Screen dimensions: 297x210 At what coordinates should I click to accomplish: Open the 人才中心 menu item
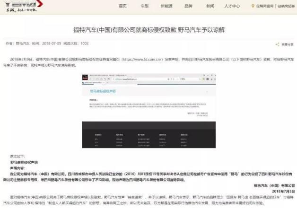pyautogui.click(x=232, y=6)
